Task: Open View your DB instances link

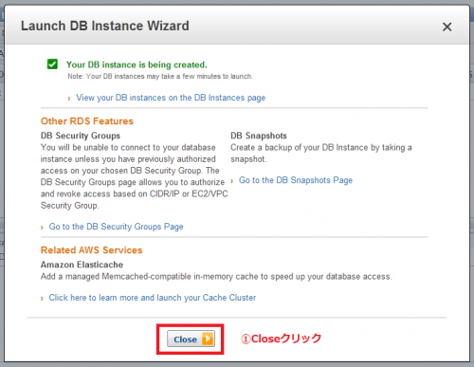Action: (x=171, y=98)
